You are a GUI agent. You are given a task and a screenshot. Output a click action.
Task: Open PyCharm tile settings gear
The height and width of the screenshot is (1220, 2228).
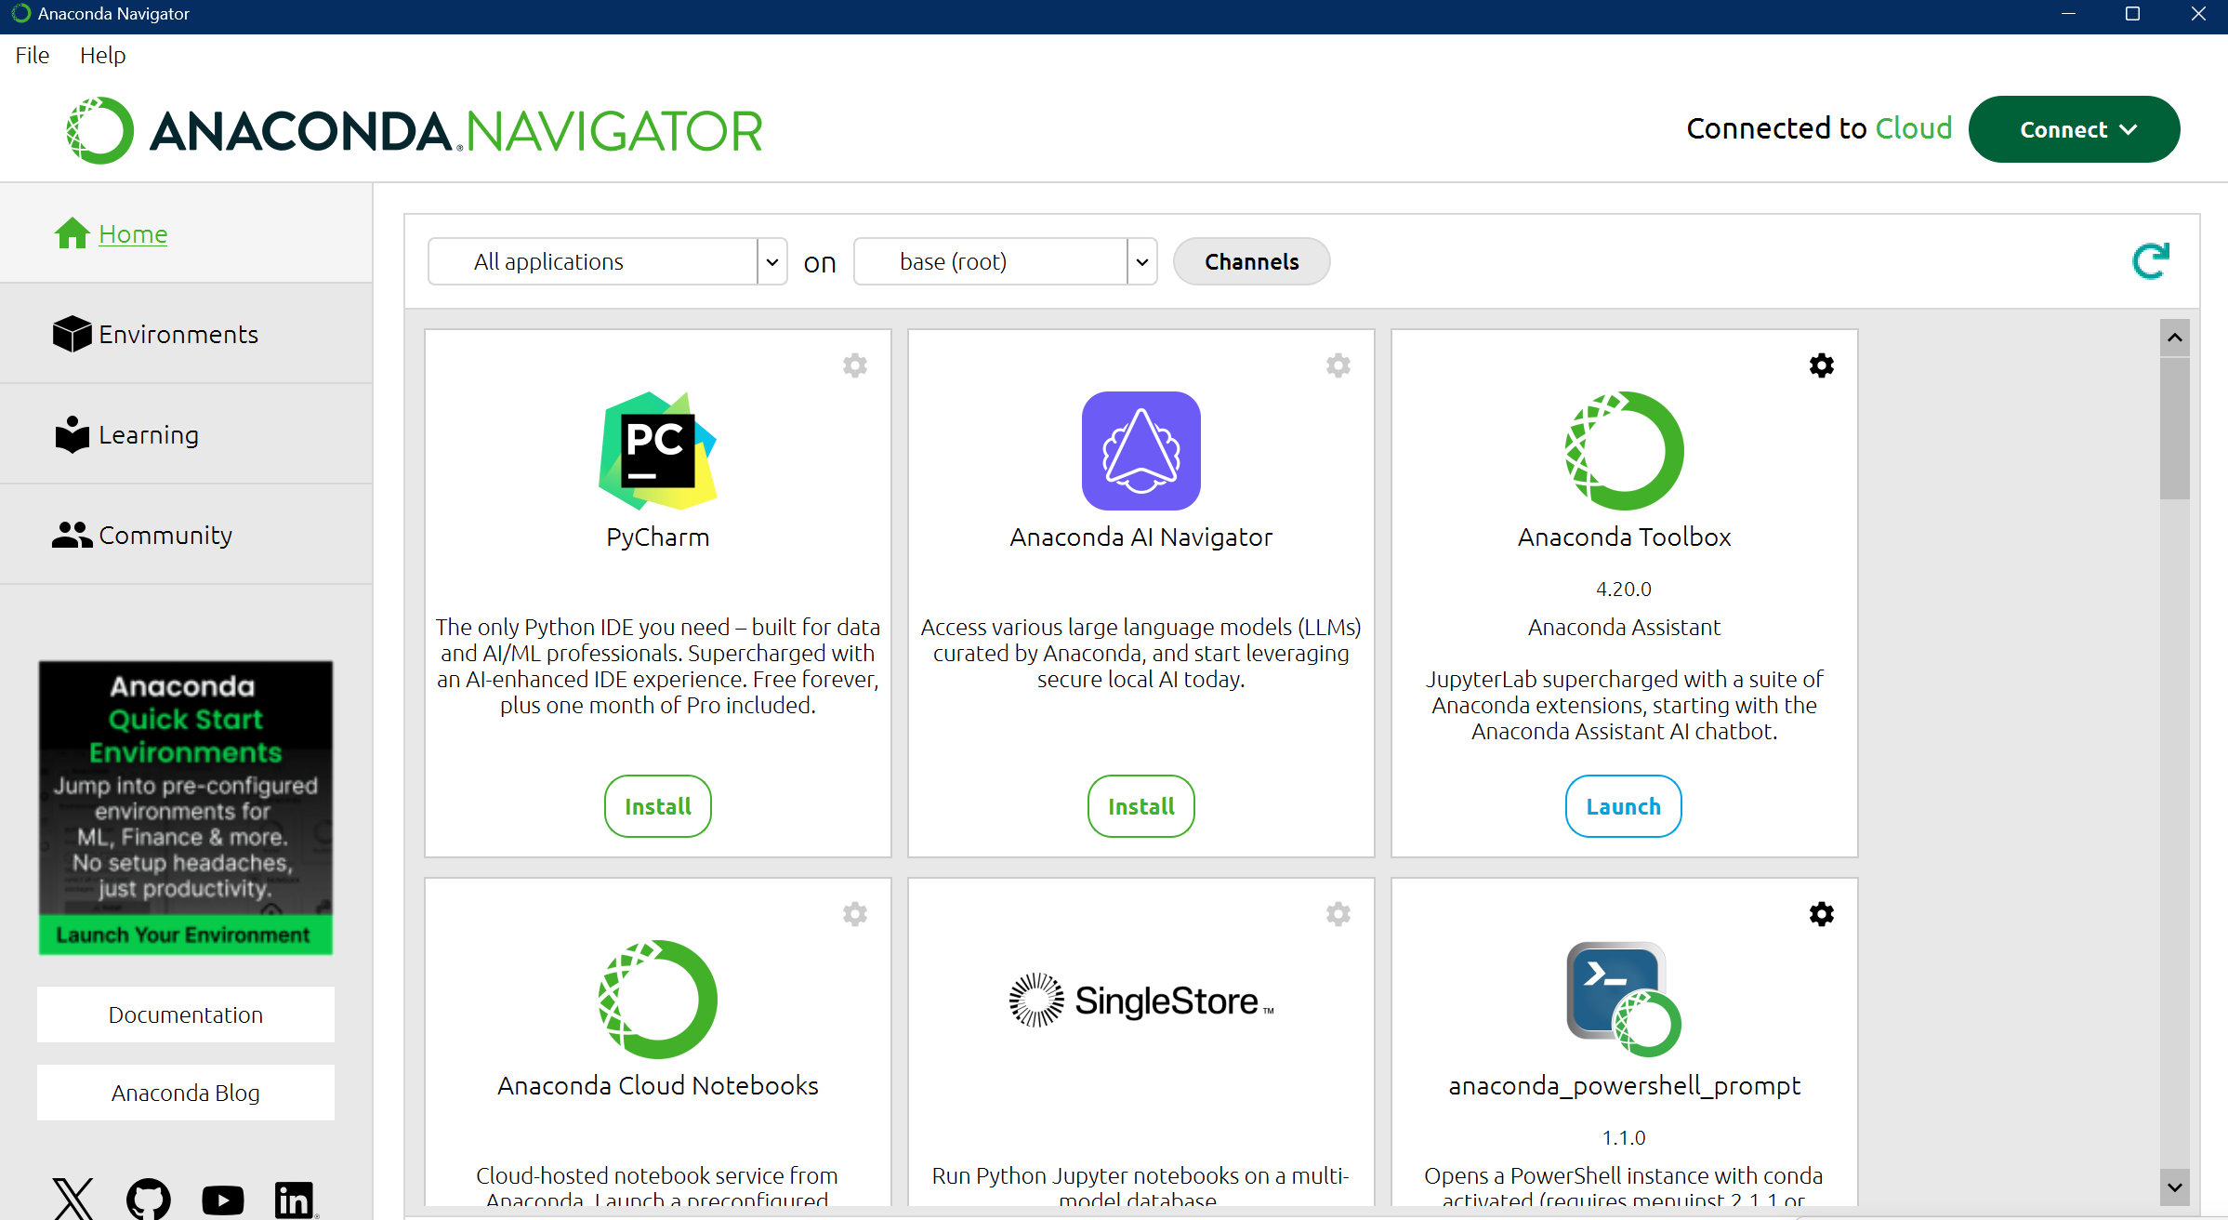point(854,365)
